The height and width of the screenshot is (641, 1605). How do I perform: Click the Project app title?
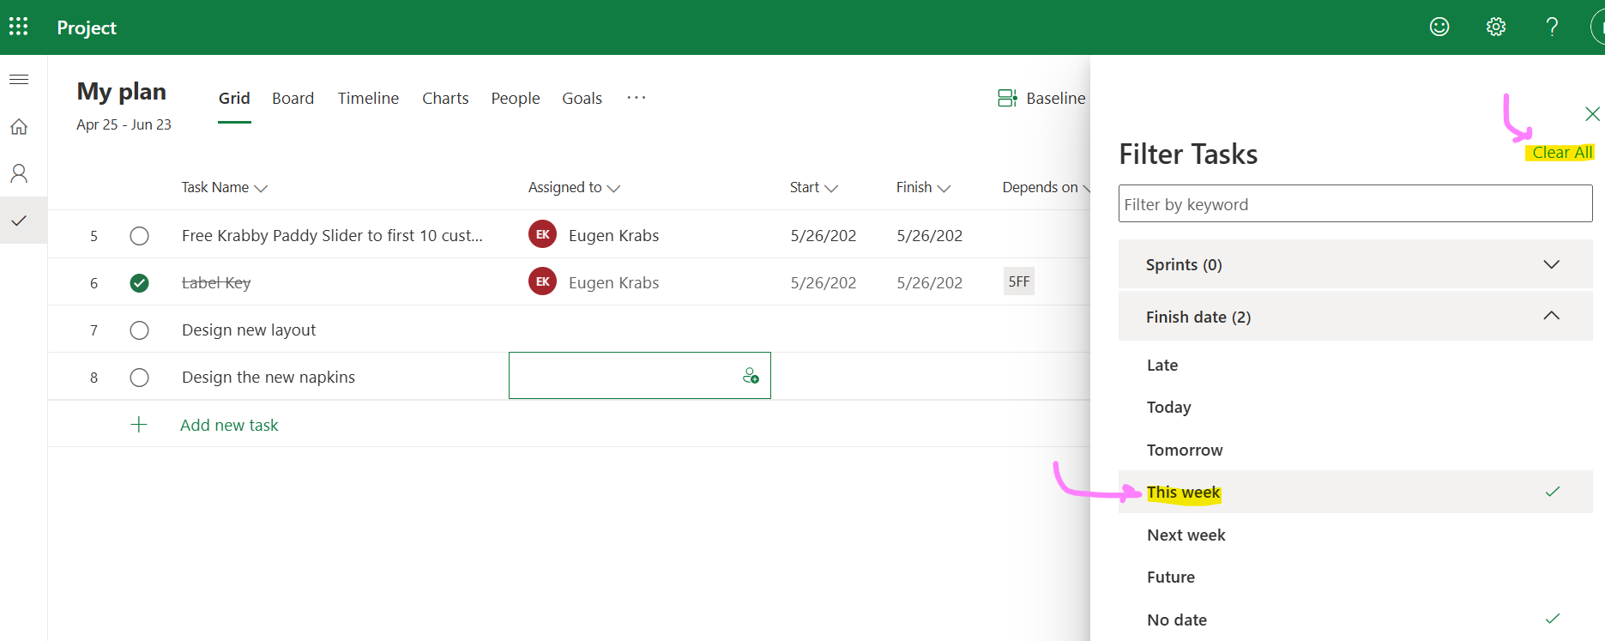coord(87,27)
